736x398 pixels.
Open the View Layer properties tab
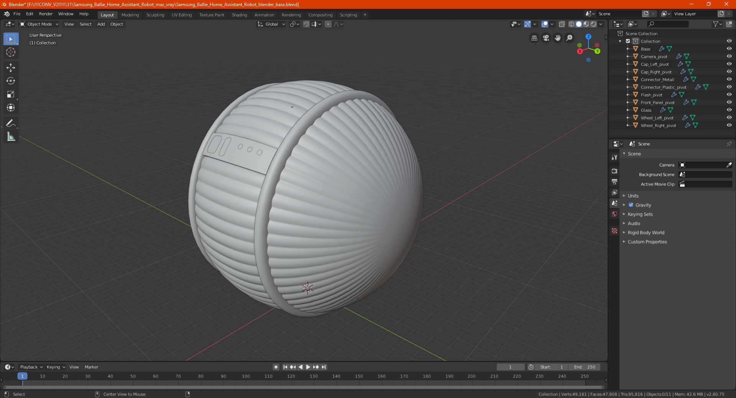(614, 192)
